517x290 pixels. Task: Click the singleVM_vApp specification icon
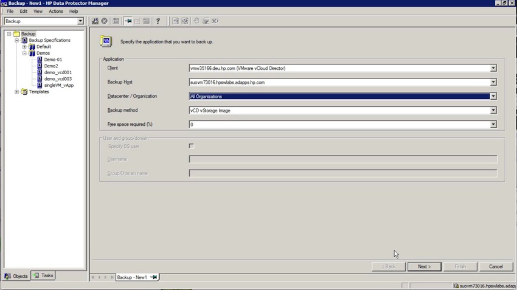coord(40,85)
